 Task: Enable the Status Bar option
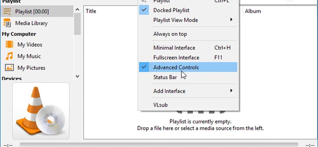point(165,77)
